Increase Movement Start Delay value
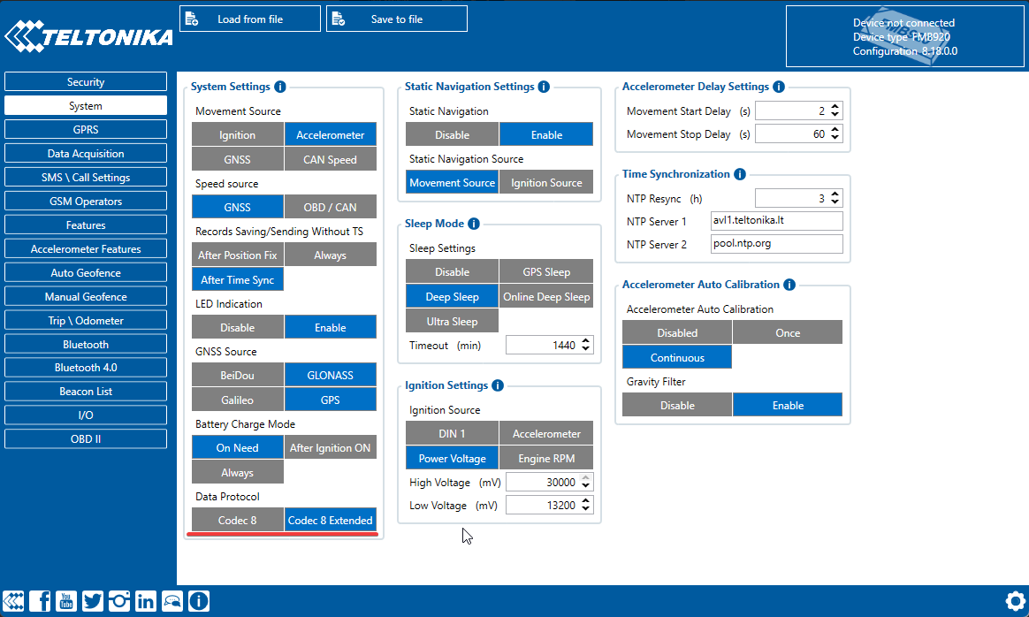The height and width of the screenshot is (617, 1029). pyautogui.click(x=835, y=107)
